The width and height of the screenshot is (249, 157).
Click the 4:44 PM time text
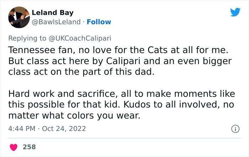pos(21,128)
